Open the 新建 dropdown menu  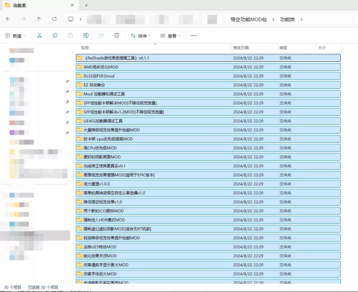click(x=15, y=35)
